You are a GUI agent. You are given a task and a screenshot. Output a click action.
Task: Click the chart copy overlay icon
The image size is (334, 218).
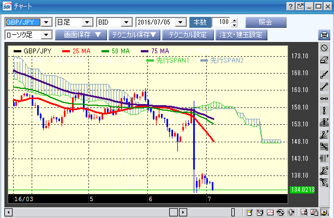314,212
